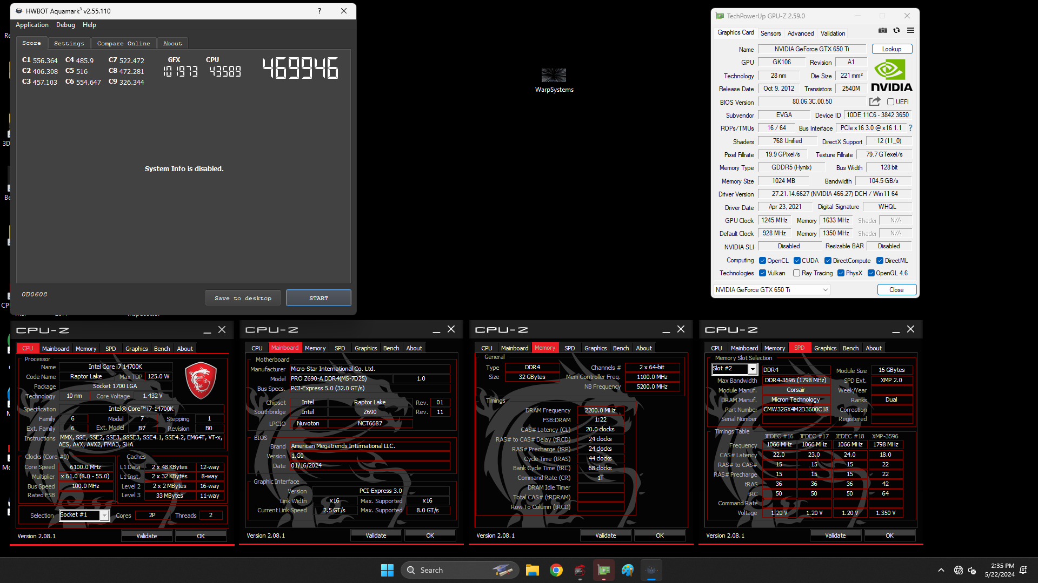The width and height of the screenshot is (1038, 583).
Task: Toggle the DirectML checkbox
Action: [x=880, y=261]
